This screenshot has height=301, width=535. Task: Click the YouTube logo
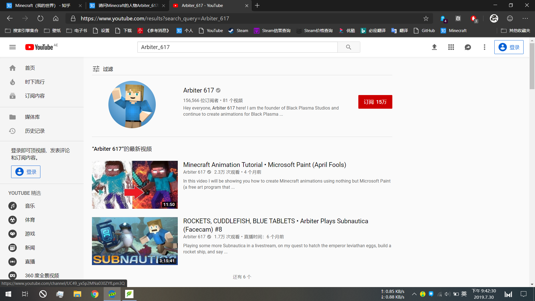(39, 47)
